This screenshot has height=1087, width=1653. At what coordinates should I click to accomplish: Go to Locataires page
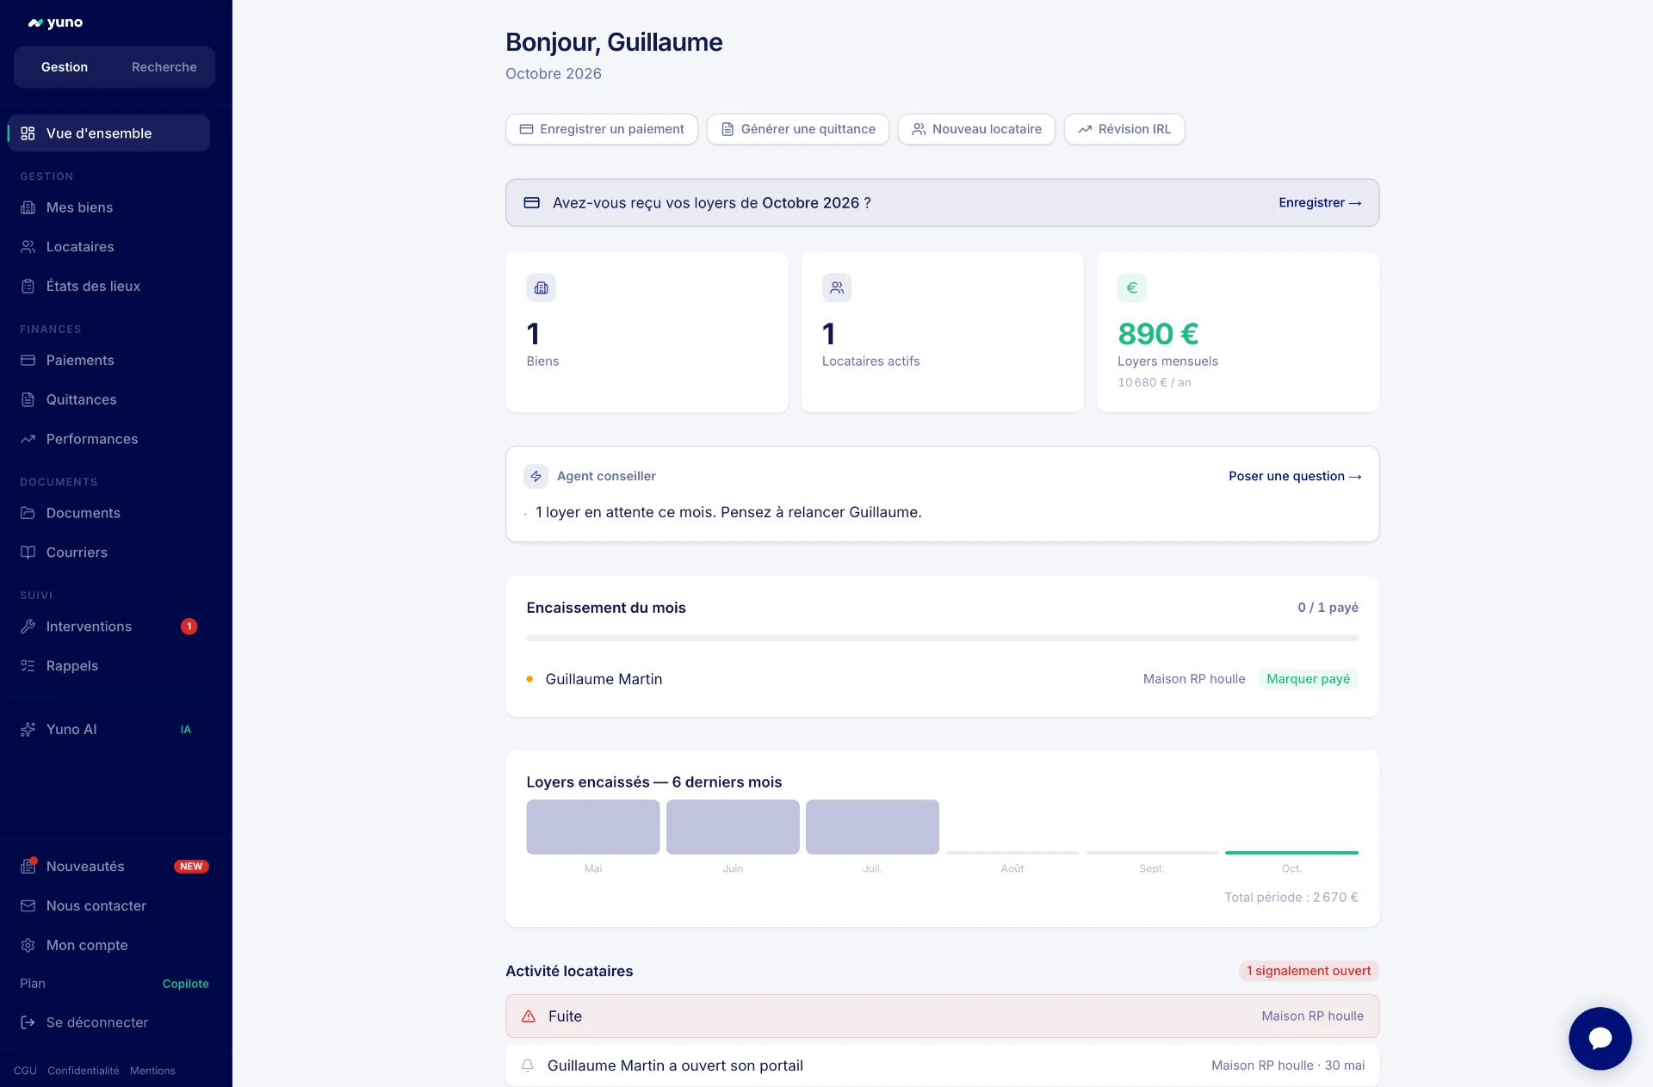click(x=108, y=247)
